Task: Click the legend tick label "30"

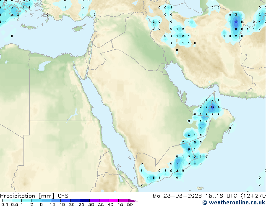Action: click(91, 204)
